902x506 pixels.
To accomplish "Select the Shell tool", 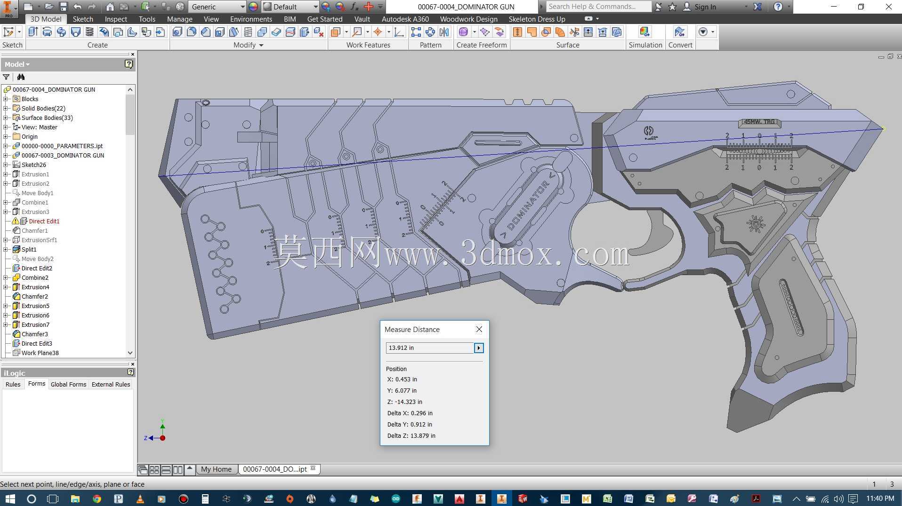I will point(219,32).
